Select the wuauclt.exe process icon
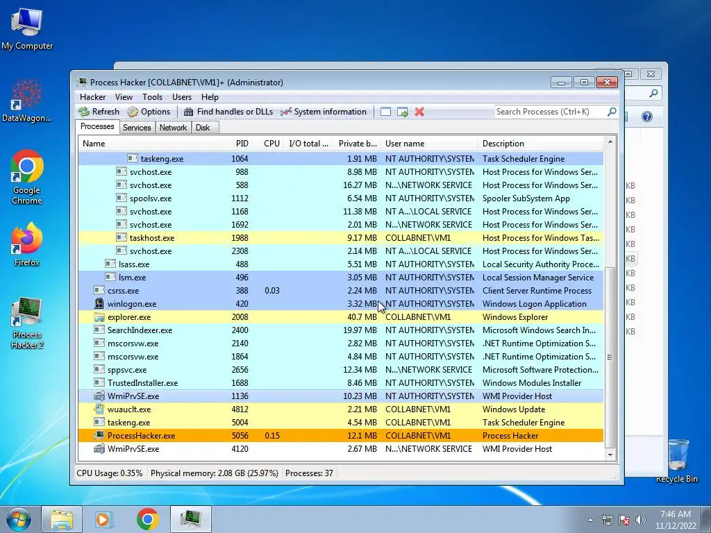The width and height of the screenshot is (711, 533). click(x=99, y=409)
